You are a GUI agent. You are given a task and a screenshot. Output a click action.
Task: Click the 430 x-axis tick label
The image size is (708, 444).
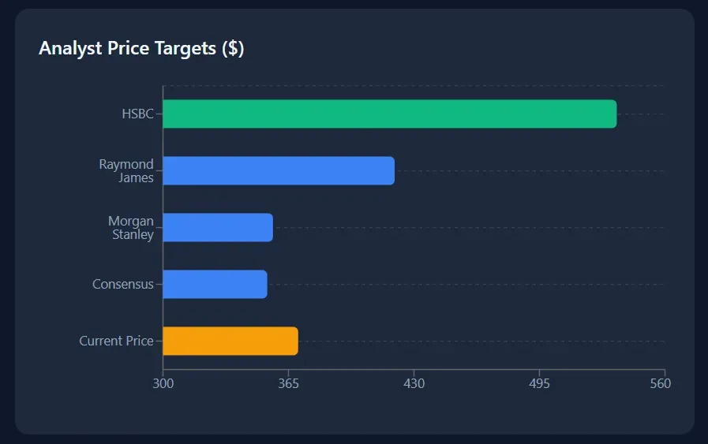click(x=414, y=384)
